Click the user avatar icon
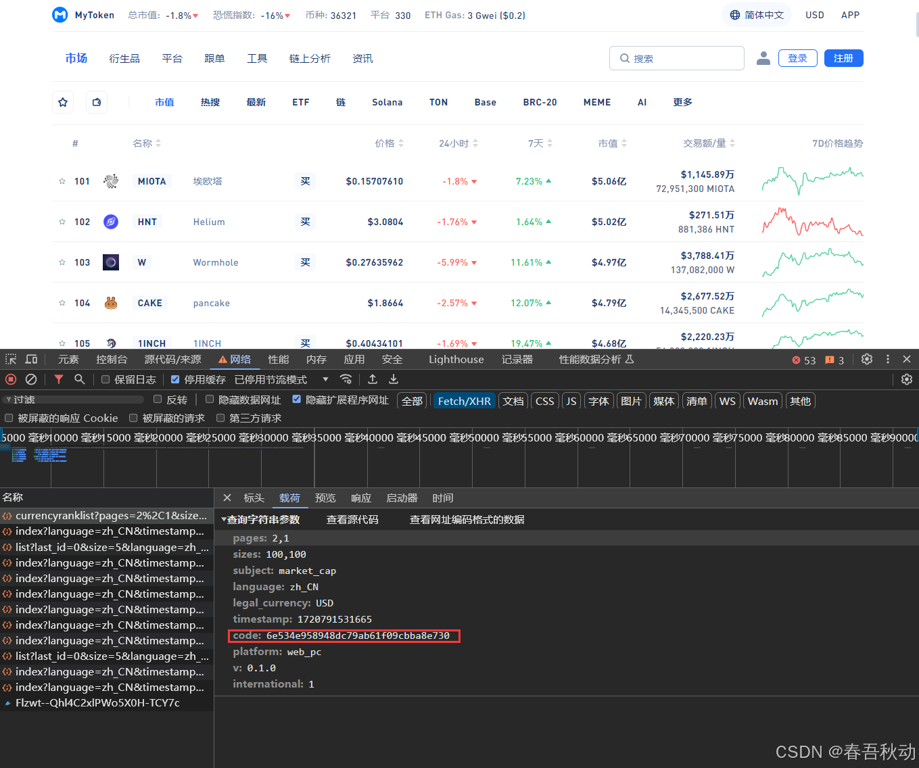919x768 pixels. (763, 58)
